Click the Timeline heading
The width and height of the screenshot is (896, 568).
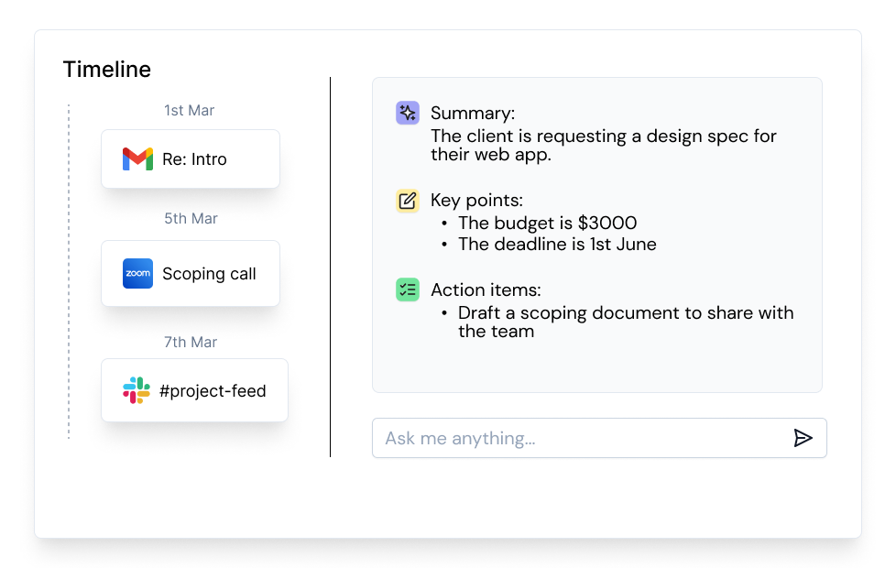pyautogui.click(x=107, y=69)
